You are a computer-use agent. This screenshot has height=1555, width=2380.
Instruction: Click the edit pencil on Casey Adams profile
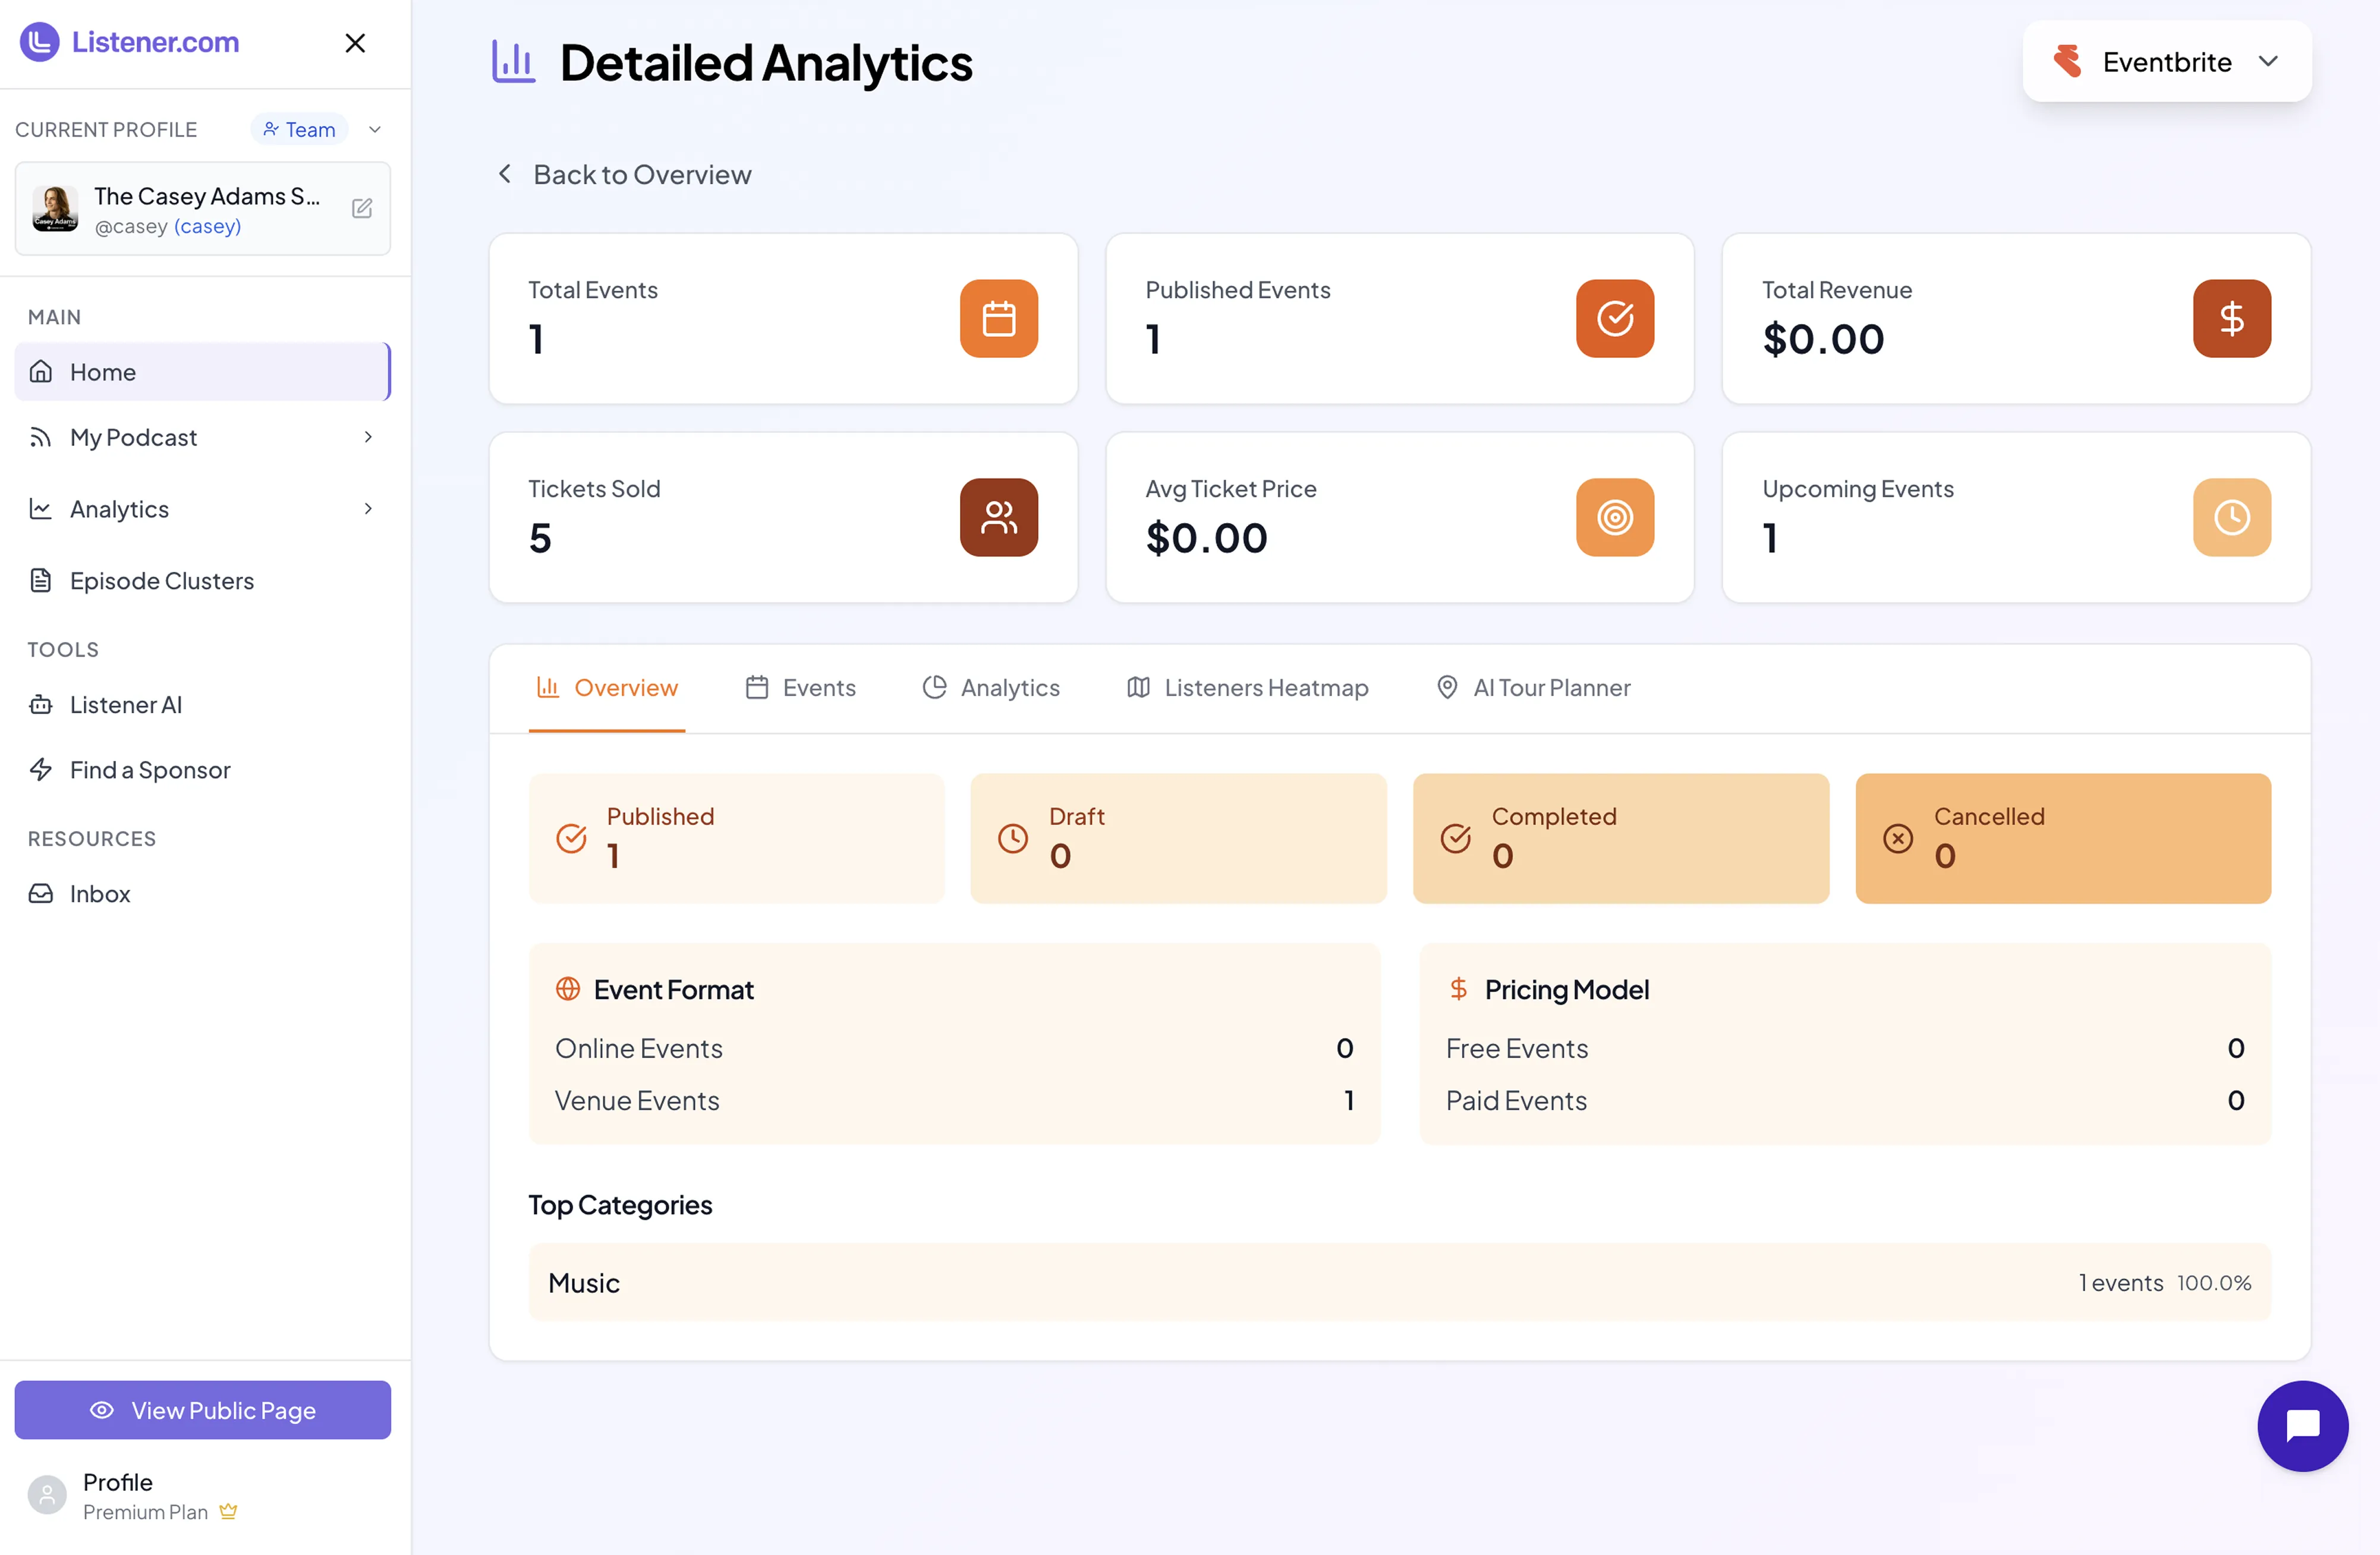coord(362,208)
